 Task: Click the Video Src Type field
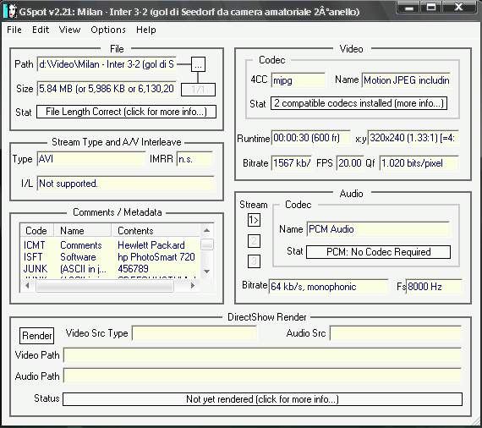click(x=194, y=333)
